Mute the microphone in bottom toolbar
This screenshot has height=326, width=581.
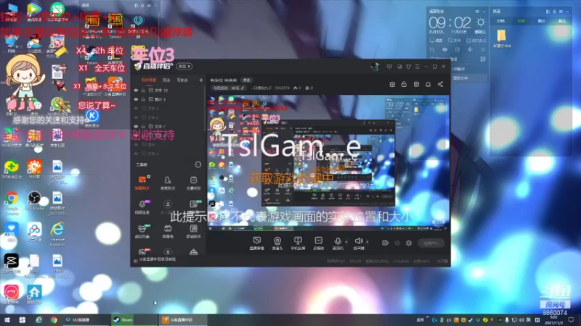tap(338, 243)
